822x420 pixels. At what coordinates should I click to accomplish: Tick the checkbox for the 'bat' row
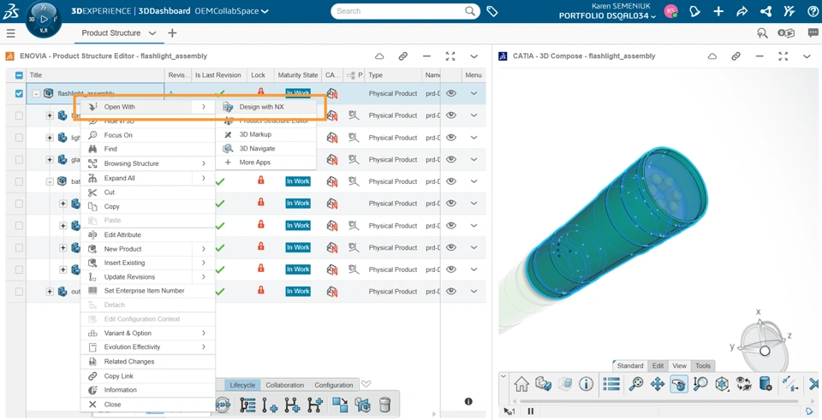click(x=20, y=181)
